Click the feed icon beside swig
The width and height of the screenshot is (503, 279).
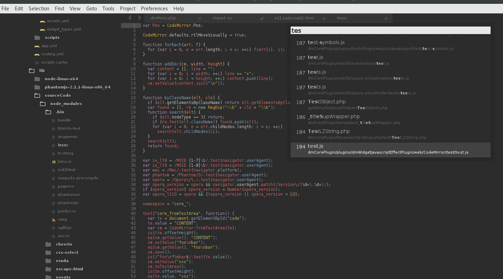click(53, 220)
